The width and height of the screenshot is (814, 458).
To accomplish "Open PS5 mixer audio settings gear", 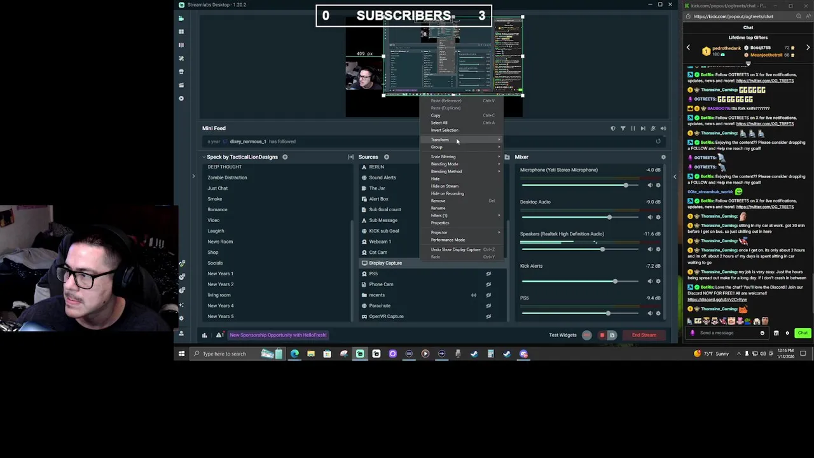I will pos(658,313).
